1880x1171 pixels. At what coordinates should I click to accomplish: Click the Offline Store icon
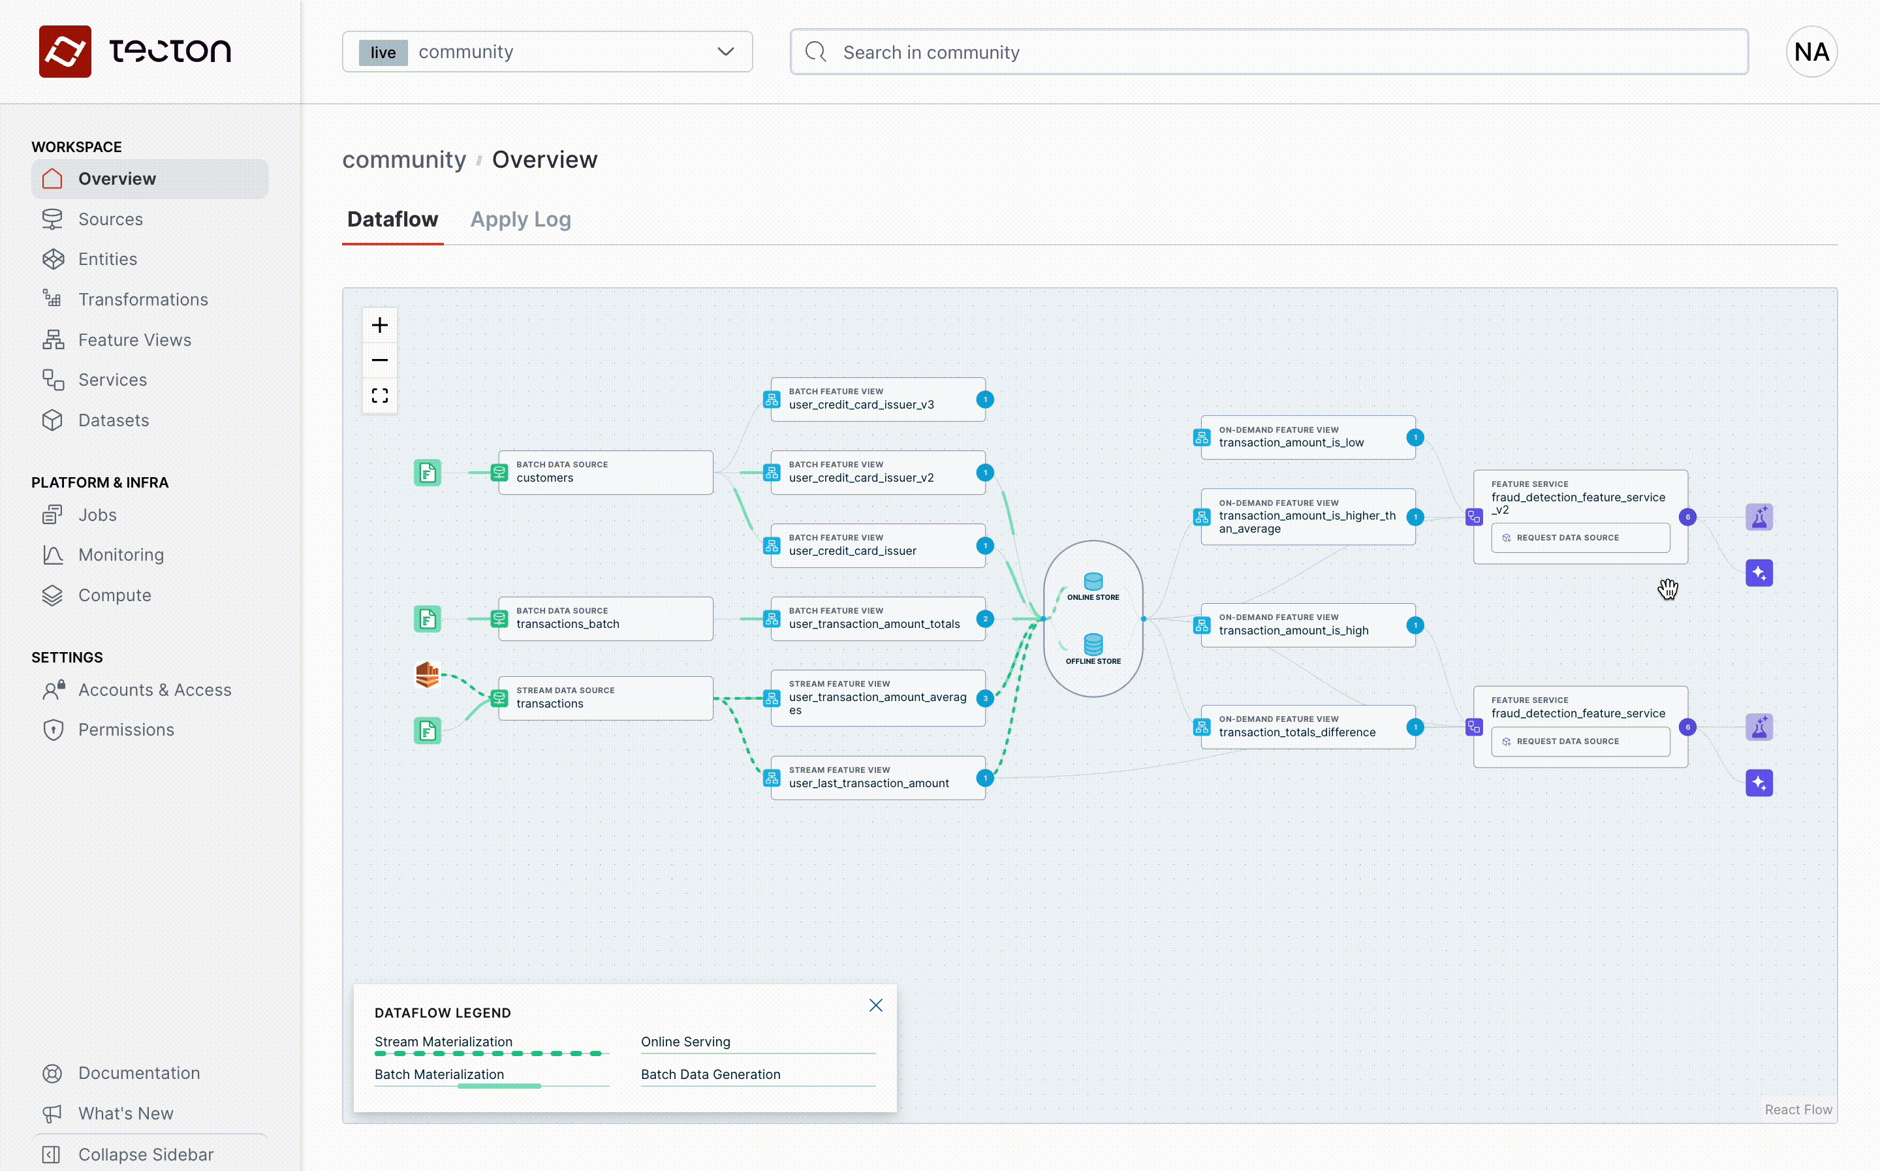tap(1093, 644)
